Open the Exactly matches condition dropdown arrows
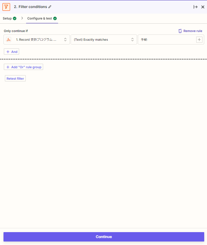 pos(133,40)
